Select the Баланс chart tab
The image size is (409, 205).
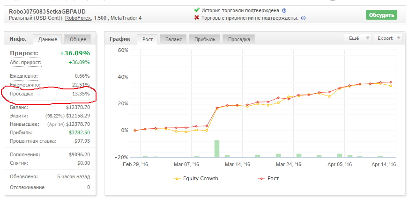click(173, 39)
